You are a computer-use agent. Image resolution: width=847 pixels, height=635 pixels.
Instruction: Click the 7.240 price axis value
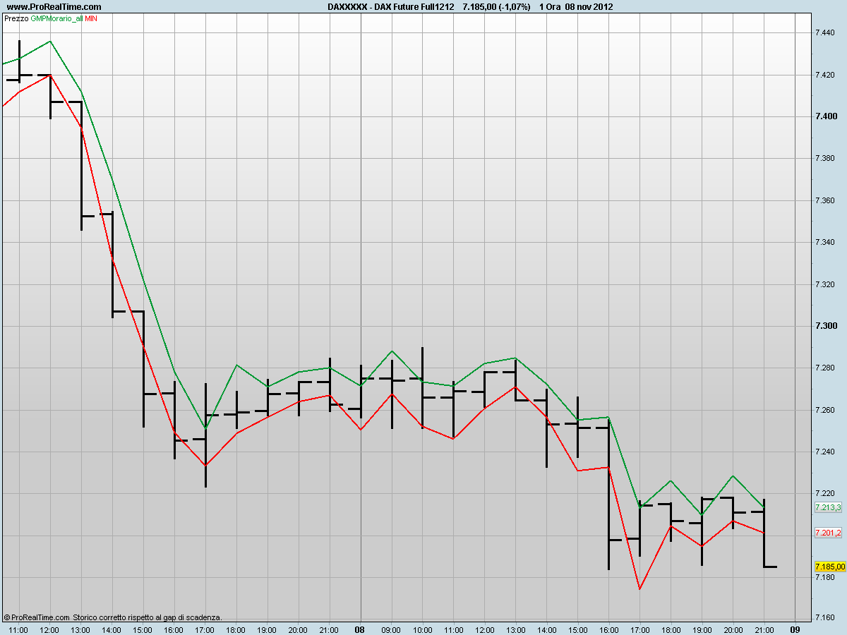point(824,452)
